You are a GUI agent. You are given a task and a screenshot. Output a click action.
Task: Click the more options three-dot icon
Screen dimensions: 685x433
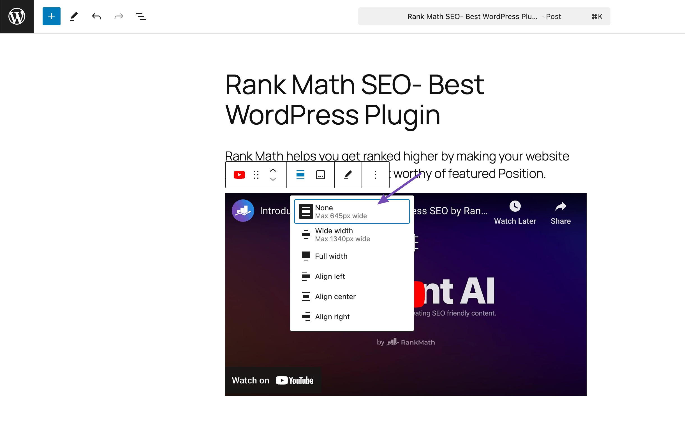tap(376, 174)
